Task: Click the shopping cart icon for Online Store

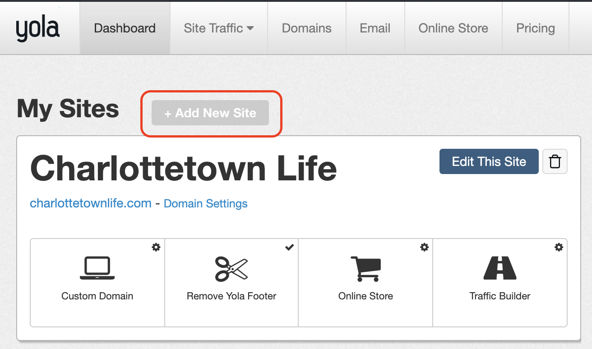Action: click(x=366, y=269)
